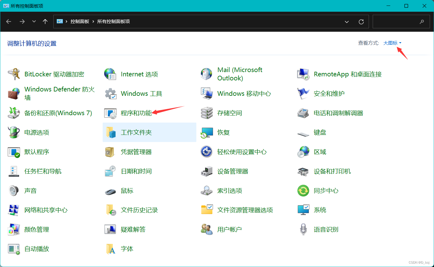
Task: Open the 设备管理器 text link
Action: 233,171
